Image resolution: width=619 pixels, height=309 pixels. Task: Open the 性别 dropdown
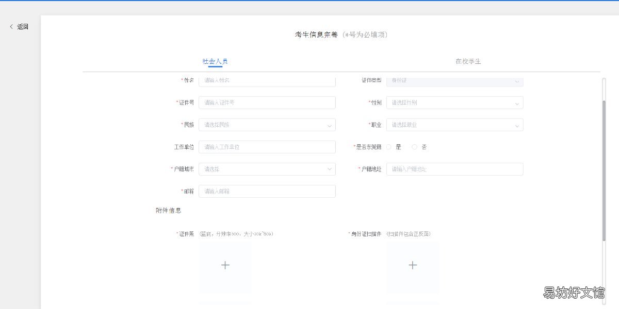click(455, 102)
